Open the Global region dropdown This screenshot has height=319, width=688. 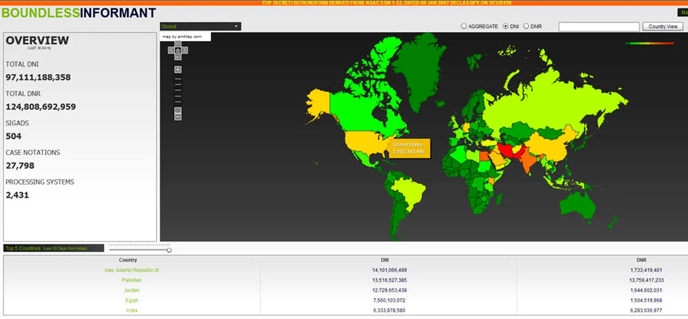[x=200, y=26]
